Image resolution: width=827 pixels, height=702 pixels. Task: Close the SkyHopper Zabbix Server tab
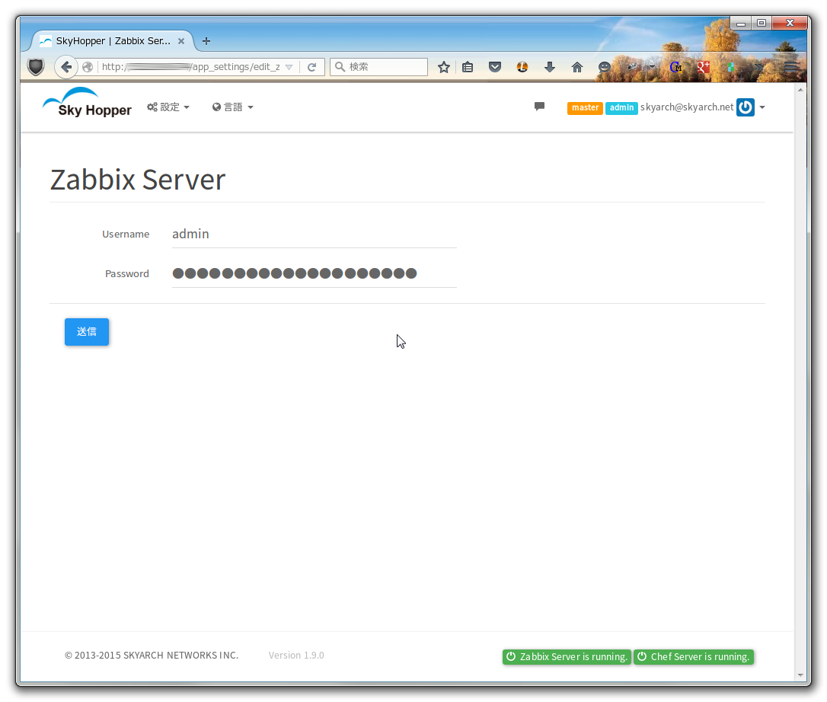pyautogui.click(x=181, y=40)
